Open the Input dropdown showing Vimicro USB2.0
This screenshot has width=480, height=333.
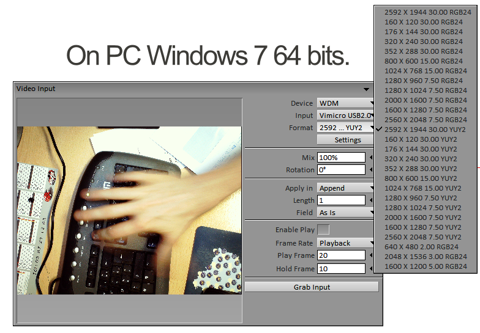click(345, 115)
